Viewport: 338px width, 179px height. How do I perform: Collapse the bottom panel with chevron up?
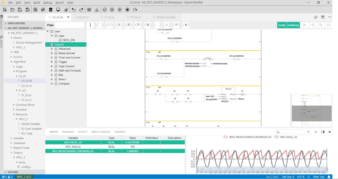tap(316, 132)
